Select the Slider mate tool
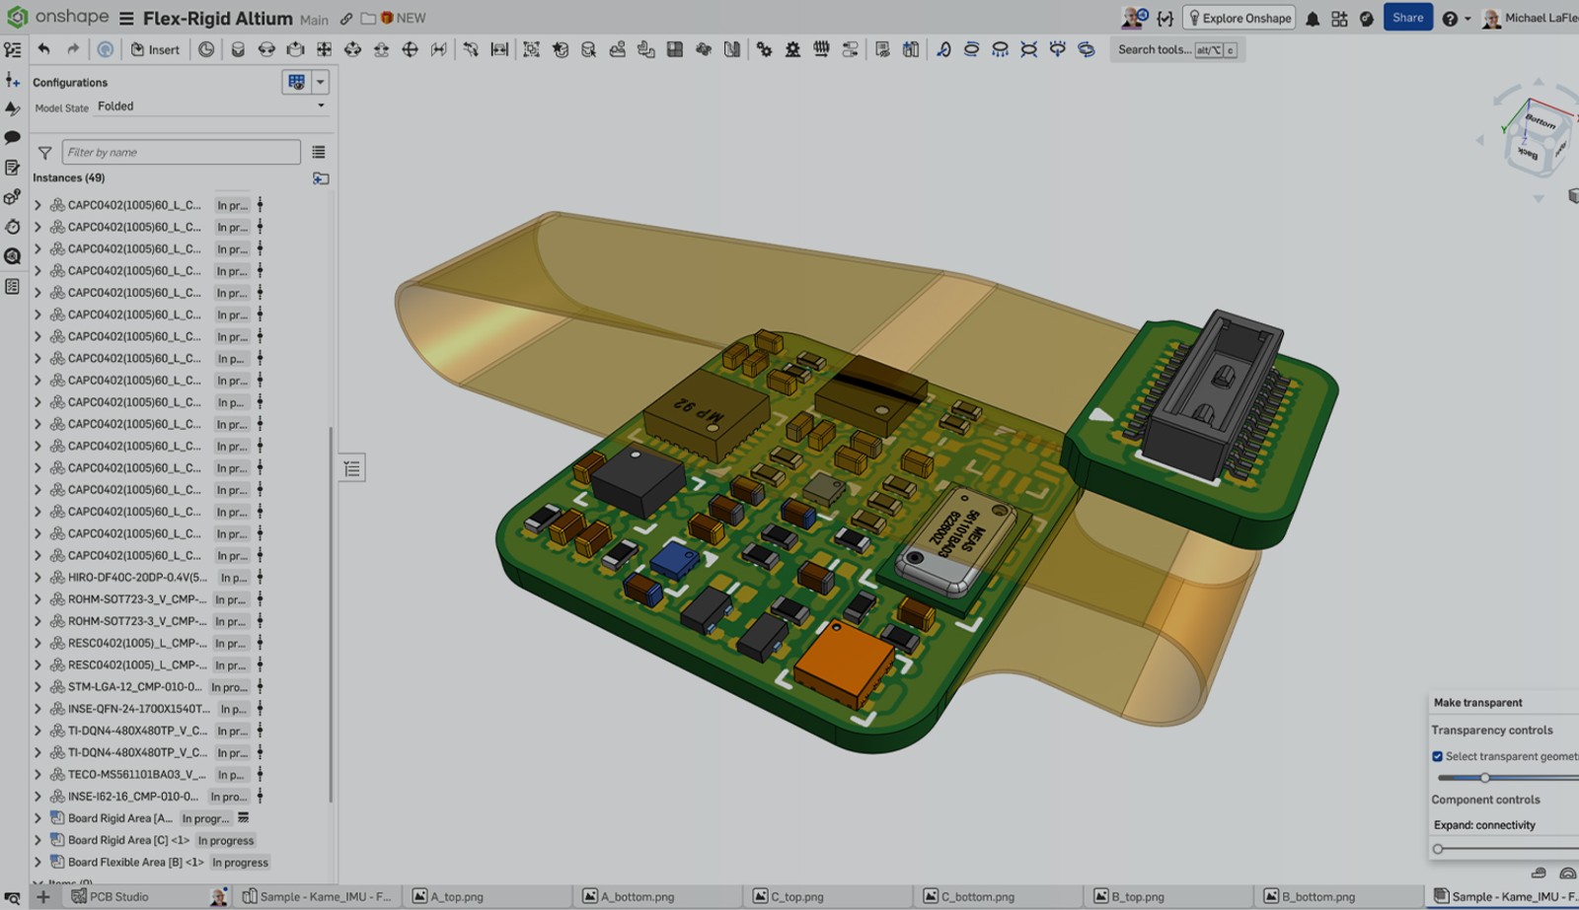The height and width of the screenshot is (910, 1579). tap(295, 49)
